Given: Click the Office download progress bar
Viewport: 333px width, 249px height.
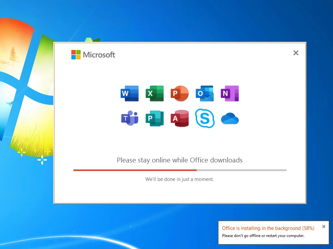Looking at the screenshot, I should coord(180,170).
